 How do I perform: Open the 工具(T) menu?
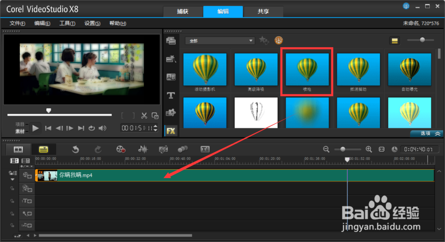[67, 23]
